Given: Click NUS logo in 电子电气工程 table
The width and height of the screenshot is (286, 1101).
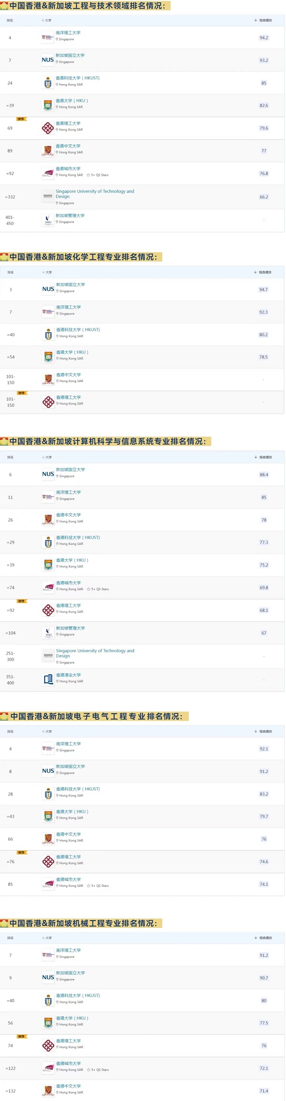Looking at the screenshot, I should [x=48, y=771].
